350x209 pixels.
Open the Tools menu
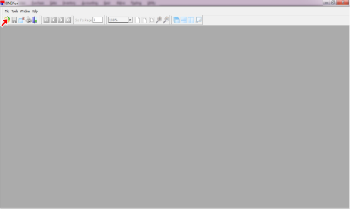(15, 11)
